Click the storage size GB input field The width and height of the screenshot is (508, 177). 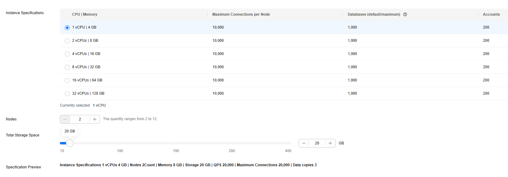coord(317,143)
